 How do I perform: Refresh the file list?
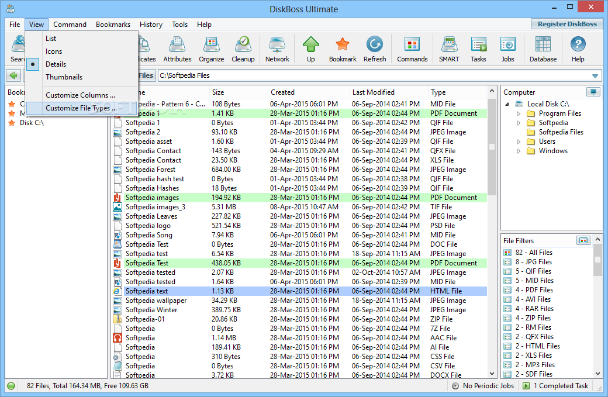[x=375, y=49]
